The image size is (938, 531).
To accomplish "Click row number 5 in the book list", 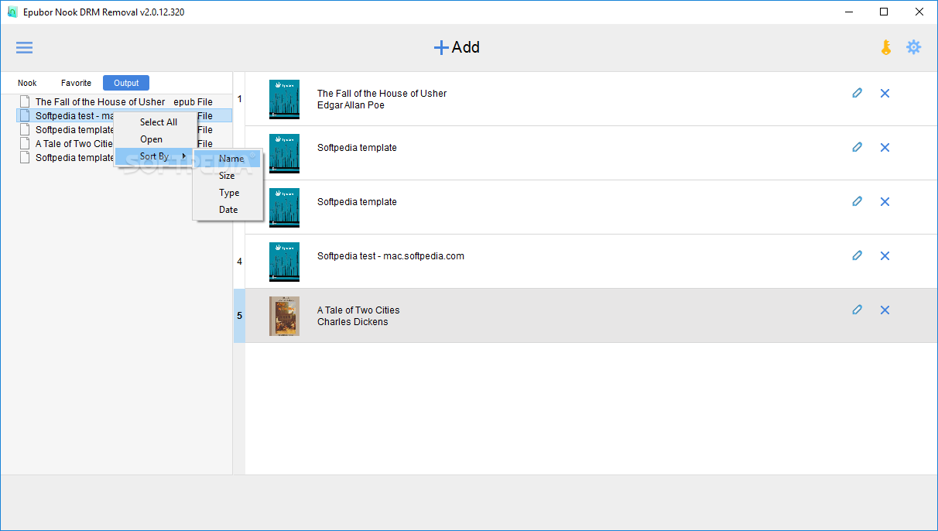I will click(239, 316).
